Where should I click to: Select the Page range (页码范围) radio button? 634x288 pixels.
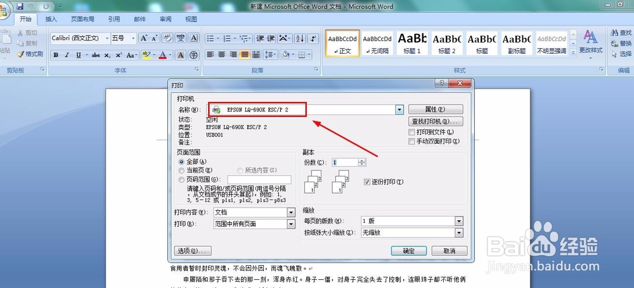(x=181, y=179)
